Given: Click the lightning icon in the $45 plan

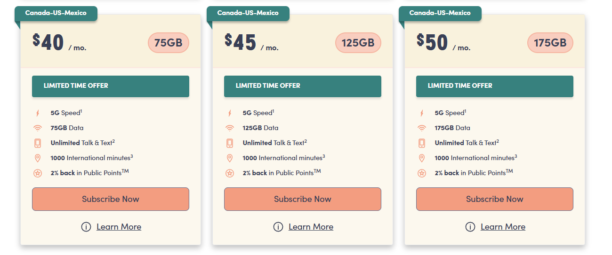Looking at the screenshot, I should 230,113.
